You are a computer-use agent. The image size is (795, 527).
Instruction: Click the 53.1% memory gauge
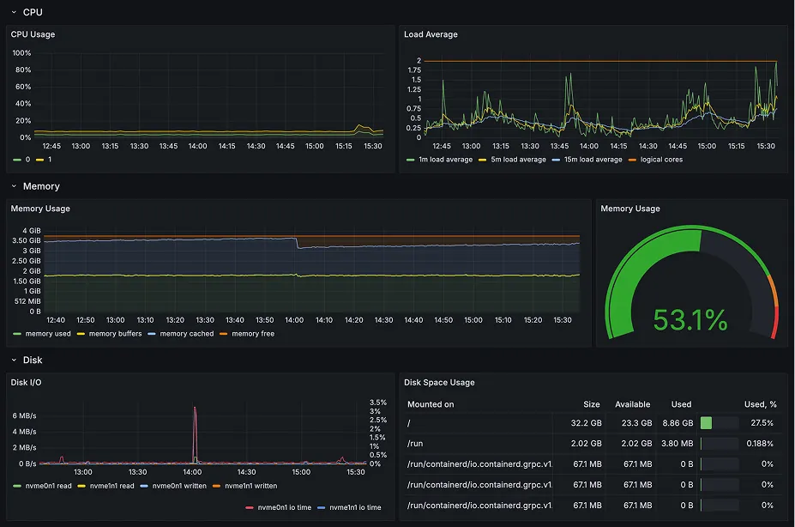[x=690, y=319]
